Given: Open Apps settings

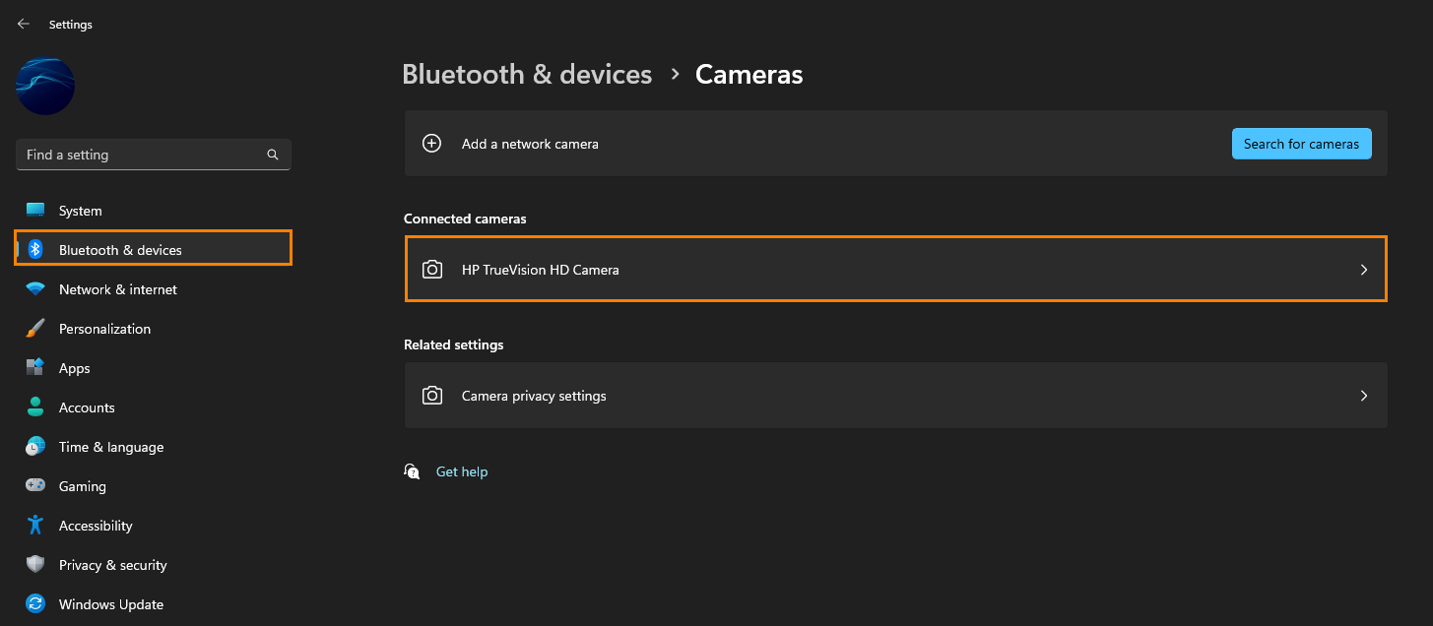Looking at the screenshot, I should coord(154,368).
